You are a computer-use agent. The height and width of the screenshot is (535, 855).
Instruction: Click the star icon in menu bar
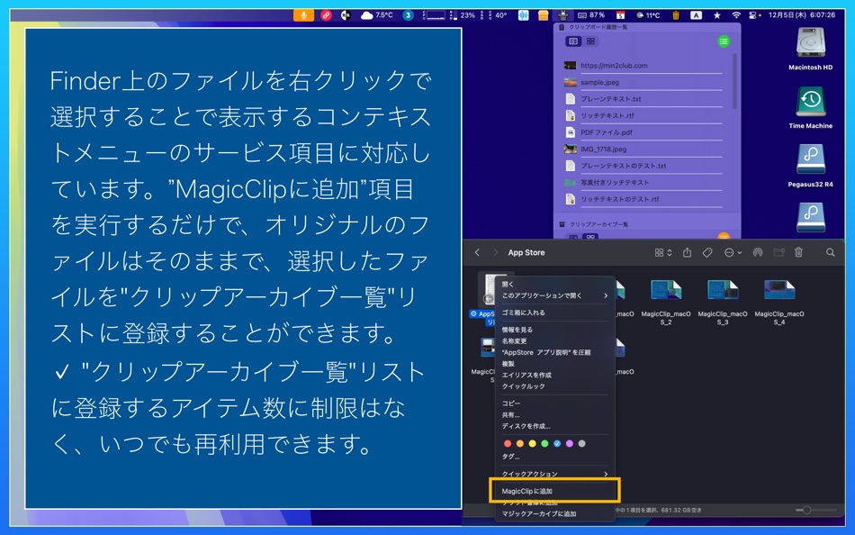[717, 15]
